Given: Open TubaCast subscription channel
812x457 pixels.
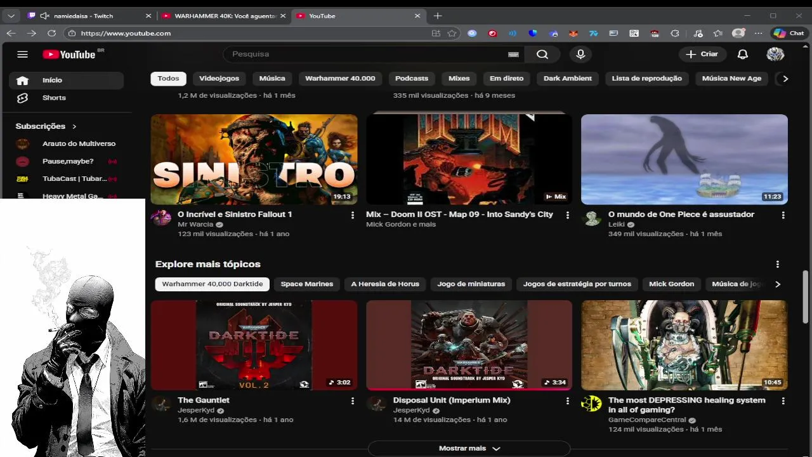Looking at the screenshot, I should [x=66, y=179].
